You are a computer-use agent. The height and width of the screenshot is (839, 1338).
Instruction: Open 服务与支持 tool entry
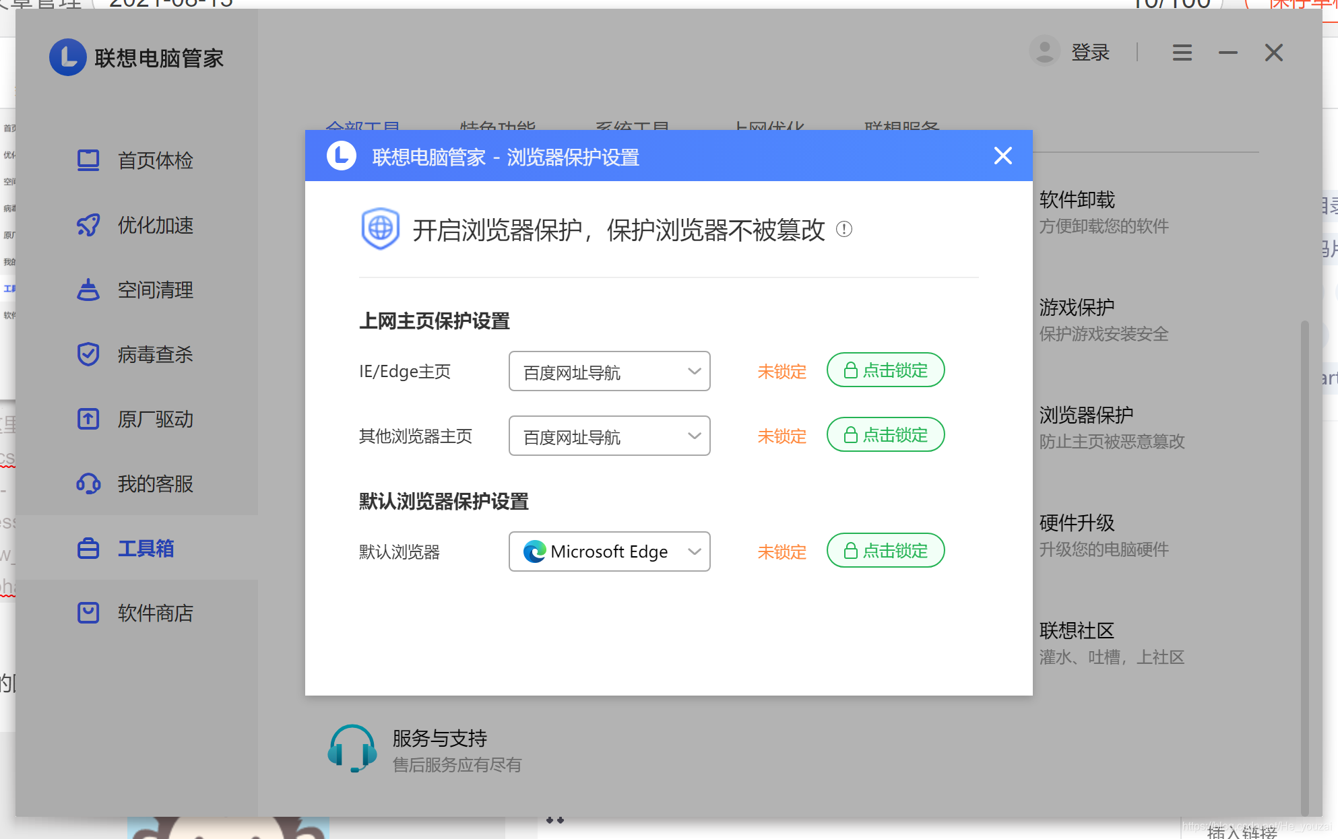(425, 749)
